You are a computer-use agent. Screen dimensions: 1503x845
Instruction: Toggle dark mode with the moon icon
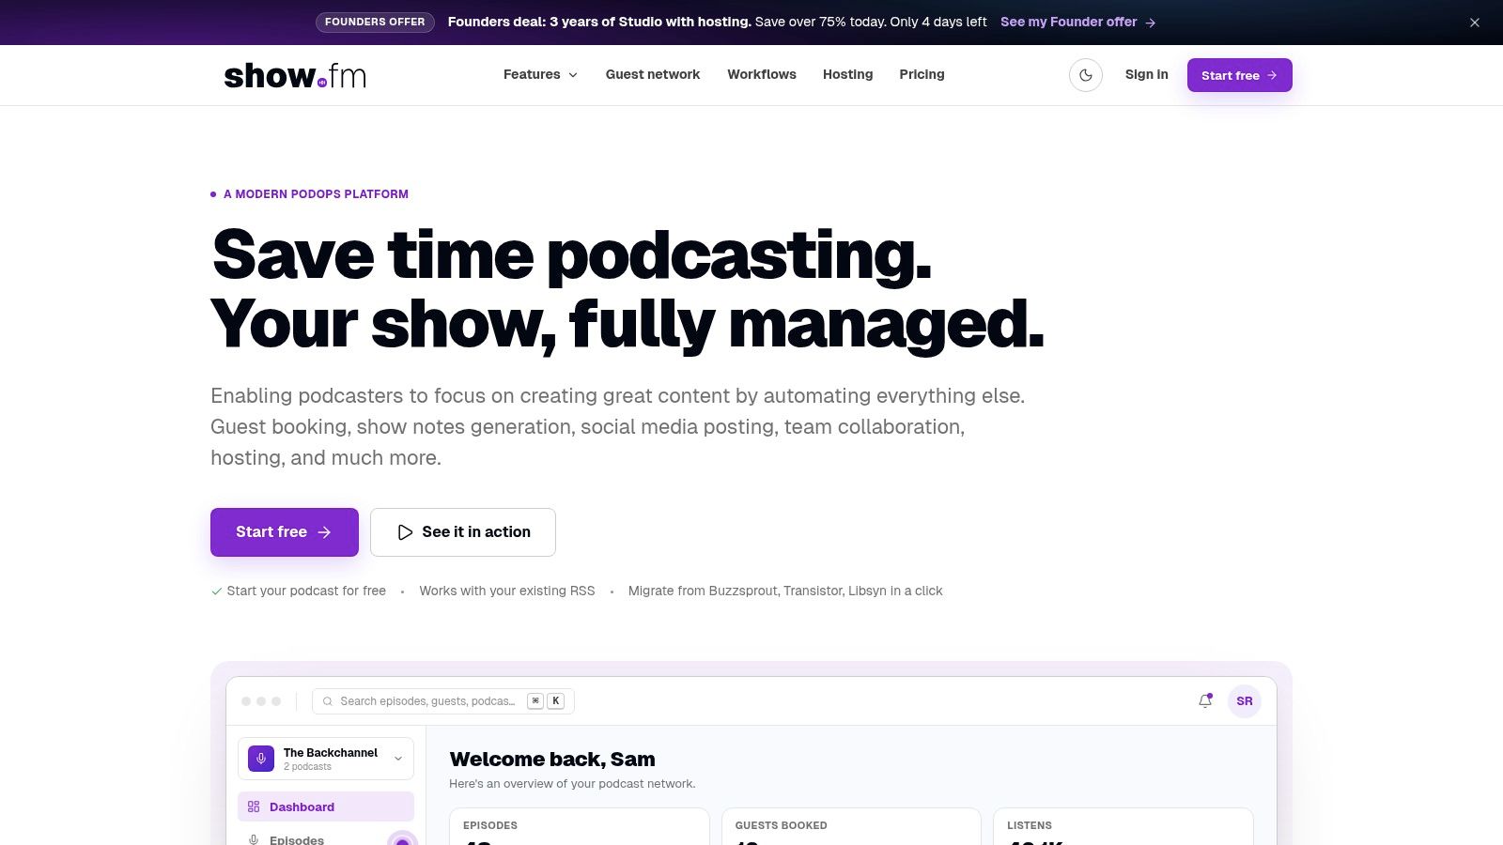1086,75
